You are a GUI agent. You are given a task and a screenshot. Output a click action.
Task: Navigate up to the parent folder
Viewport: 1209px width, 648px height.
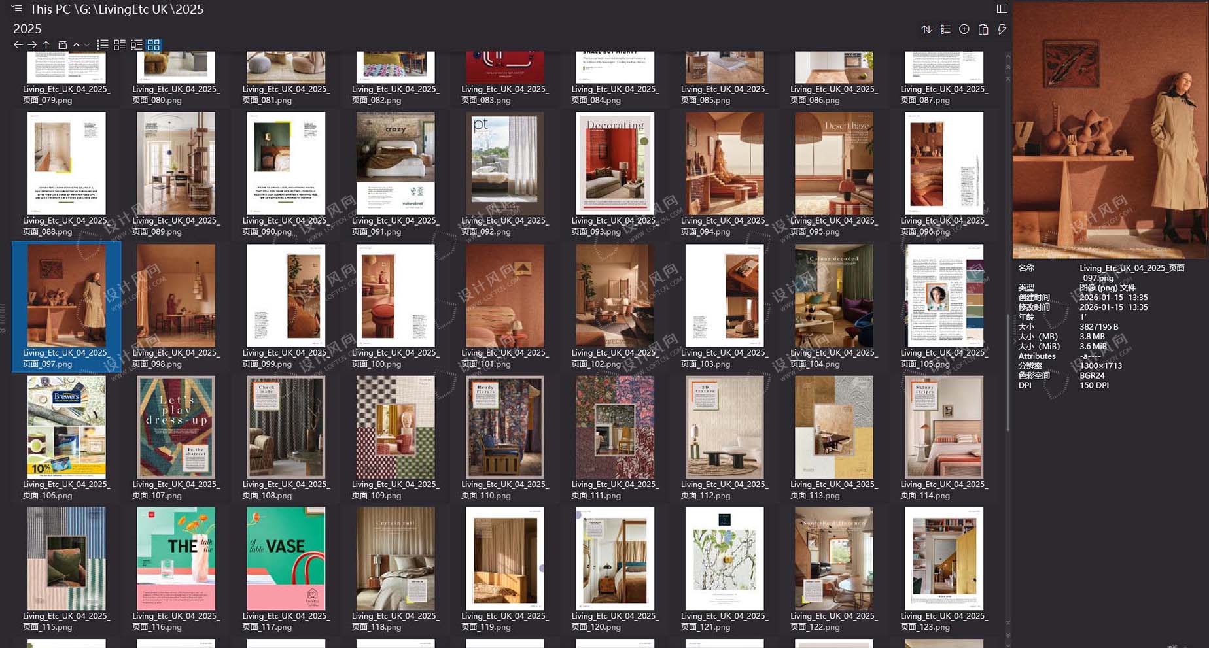(46, 45)
